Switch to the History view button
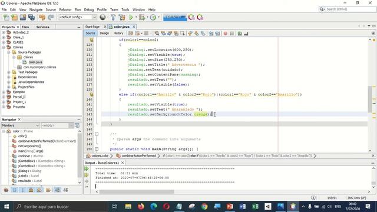This screenshot has width=377, height=212. click(x=118, y=33)
